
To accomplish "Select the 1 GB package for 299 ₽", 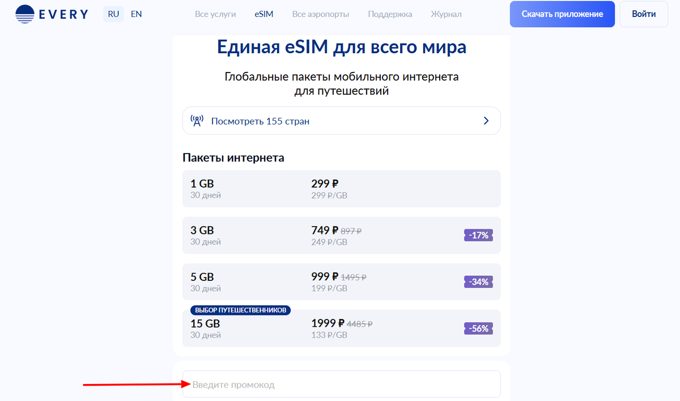I will click(x=342, y=189).
